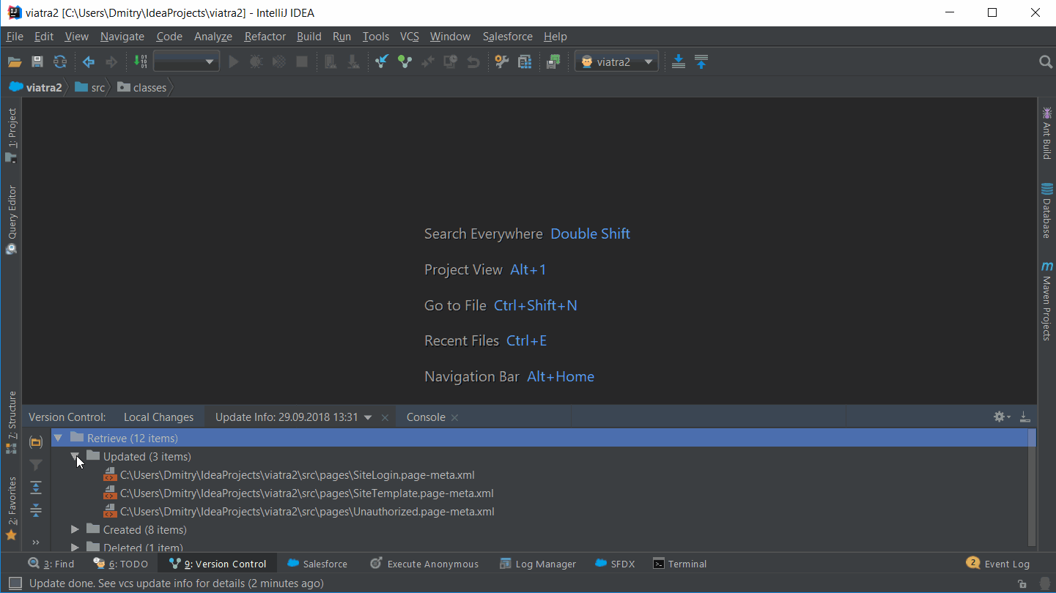The image size is (1056, 593).
Task: Click the viatra2 breadcrumb in navigation bar
Action: pyautogui.click(x=36, y=87)
